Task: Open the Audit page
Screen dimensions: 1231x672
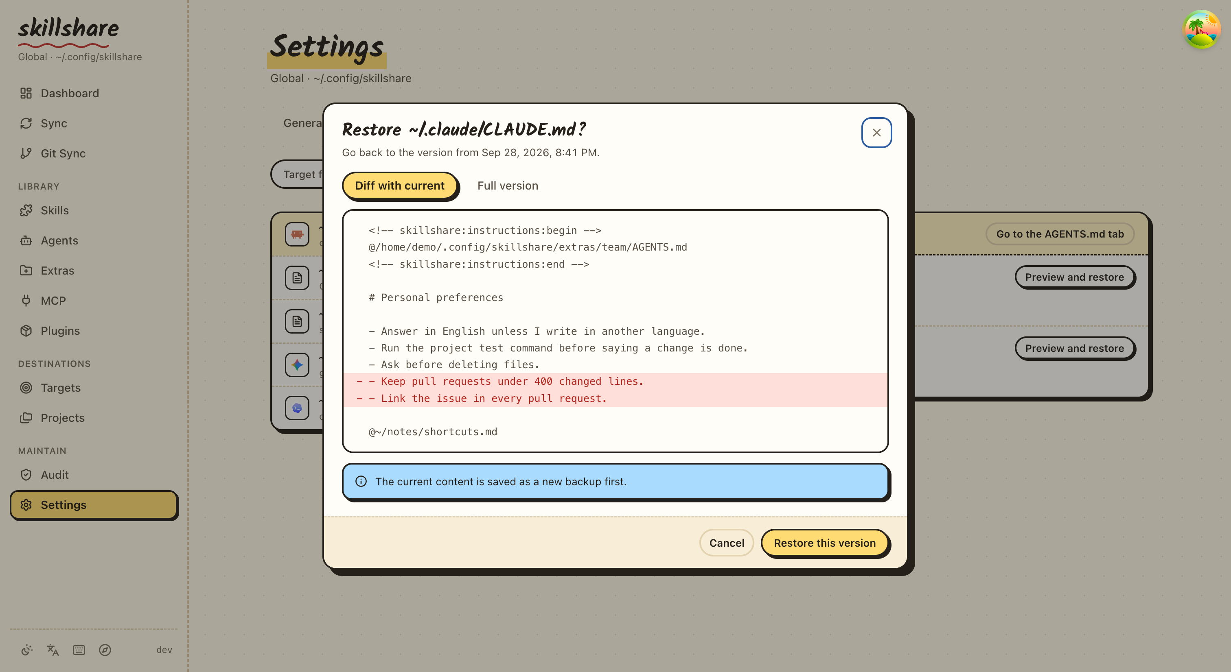Action: (x=94, y=474)
